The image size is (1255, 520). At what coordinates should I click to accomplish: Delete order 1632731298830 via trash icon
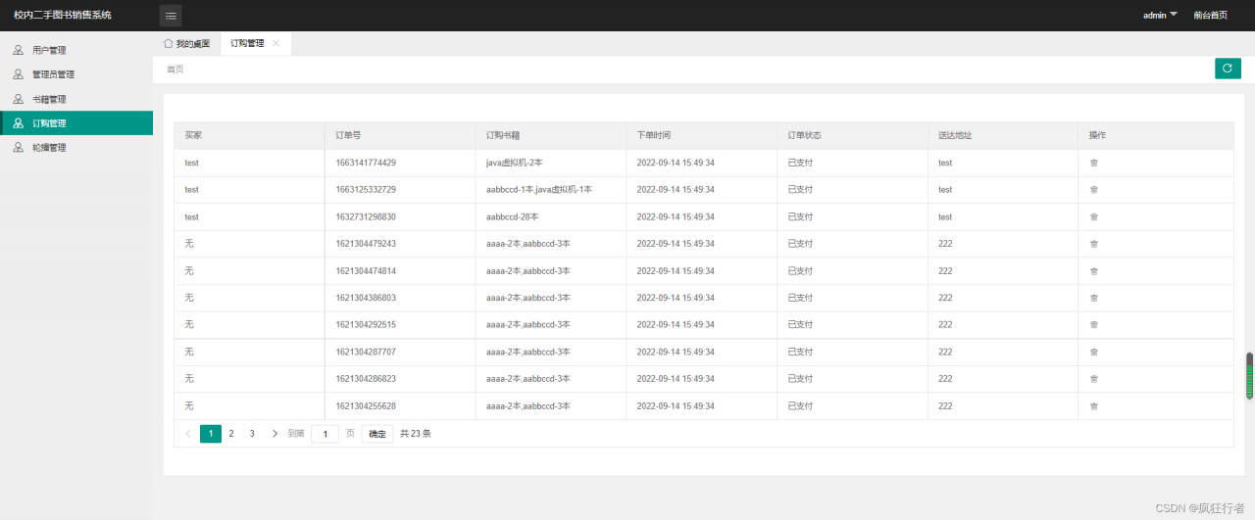(1094, 217)
